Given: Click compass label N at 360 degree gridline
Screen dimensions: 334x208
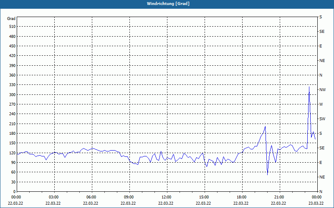Looking at the screenshot, I should pos(321,75).
